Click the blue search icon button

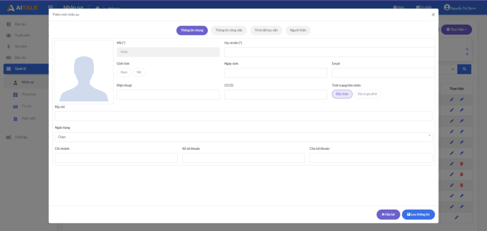pyautogui.click(x=464, y=69)
